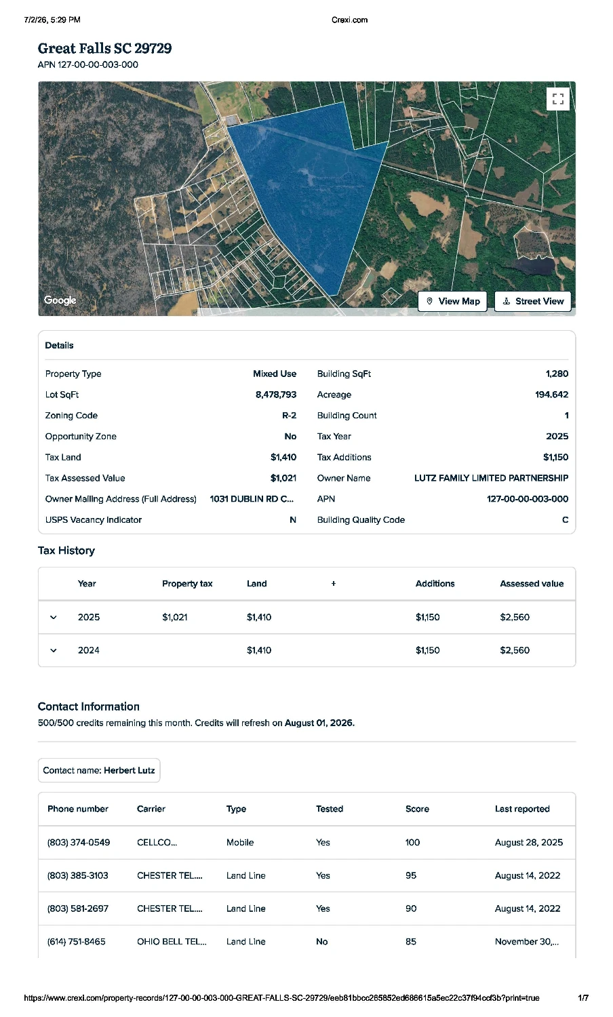Click phone number (803) 385-3103

coord(78,876)
